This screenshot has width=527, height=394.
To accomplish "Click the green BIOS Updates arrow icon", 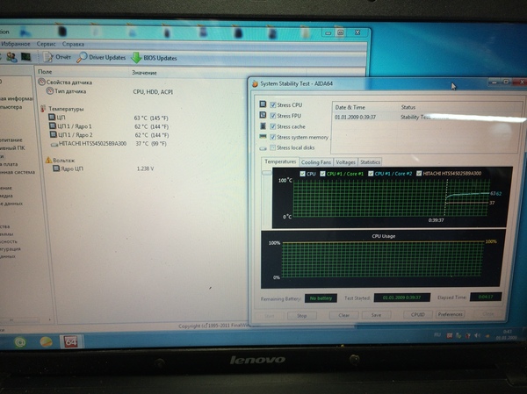I will (137, 57).
